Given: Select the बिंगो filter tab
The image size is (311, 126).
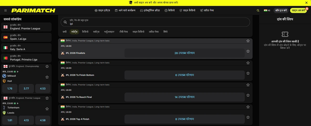Looking at the screenshot, I should (165, 32).
